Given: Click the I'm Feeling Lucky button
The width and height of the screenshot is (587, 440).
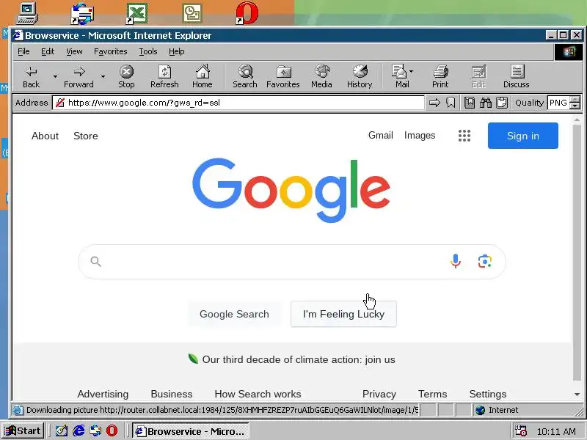Looking at the screenshot, I should click(x=343, y=314).
